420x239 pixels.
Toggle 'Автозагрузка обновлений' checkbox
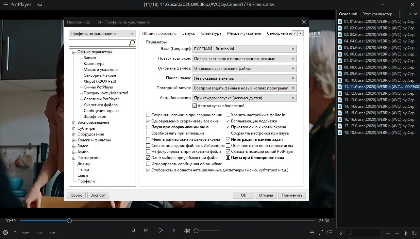(x=195, y=106)
